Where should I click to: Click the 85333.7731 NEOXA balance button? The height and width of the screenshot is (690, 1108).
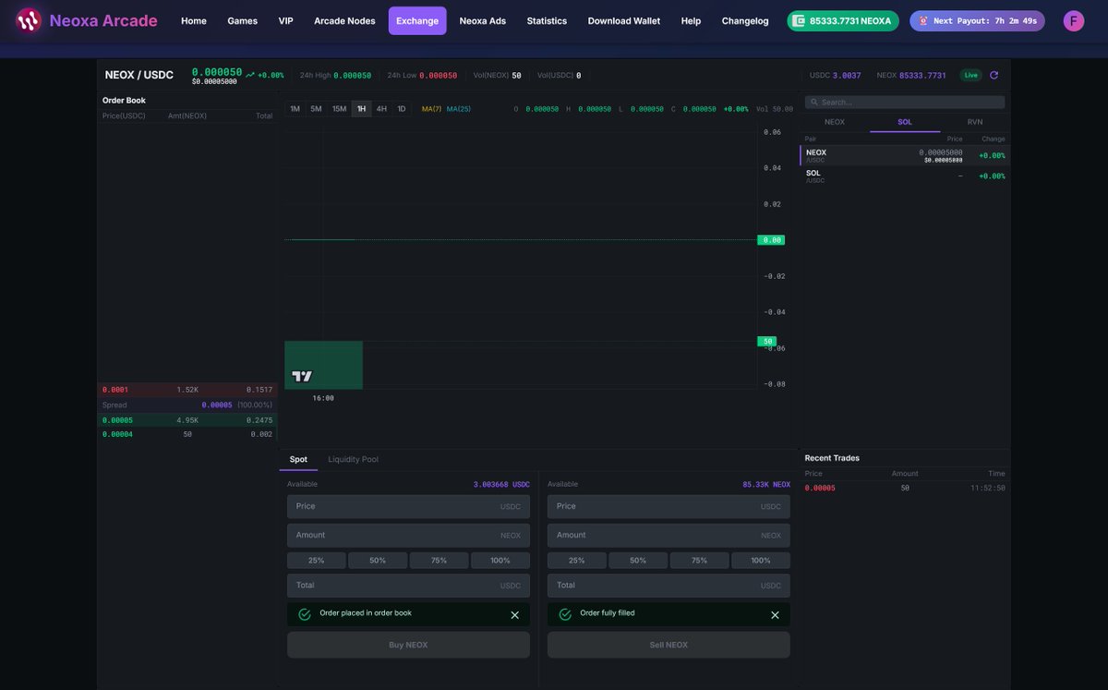point(843,20)
